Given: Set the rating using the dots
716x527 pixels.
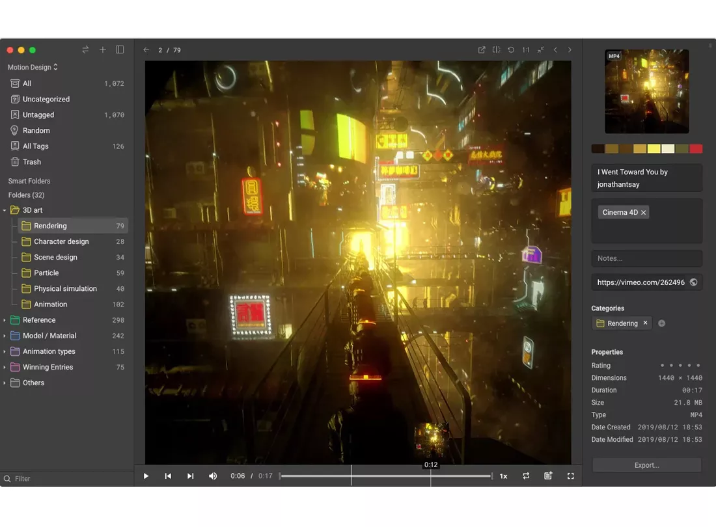Looking at the screenshot, I should click(x=680, y=366).
